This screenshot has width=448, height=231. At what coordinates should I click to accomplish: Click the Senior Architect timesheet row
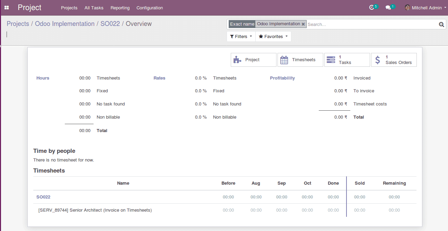[225, 210]
